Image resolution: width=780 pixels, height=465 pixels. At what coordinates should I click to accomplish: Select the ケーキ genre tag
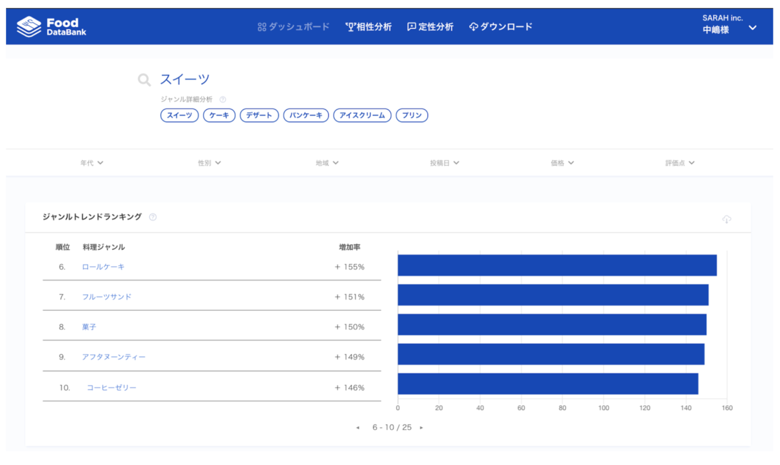point(219,115)
